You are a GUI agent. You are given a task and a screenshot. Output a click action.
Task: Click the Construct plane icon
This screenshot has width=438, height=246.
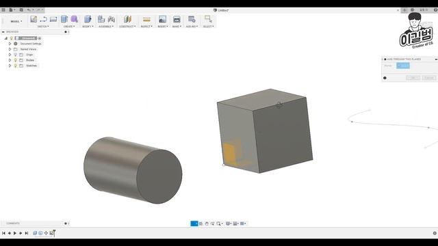tap(127, 19)
